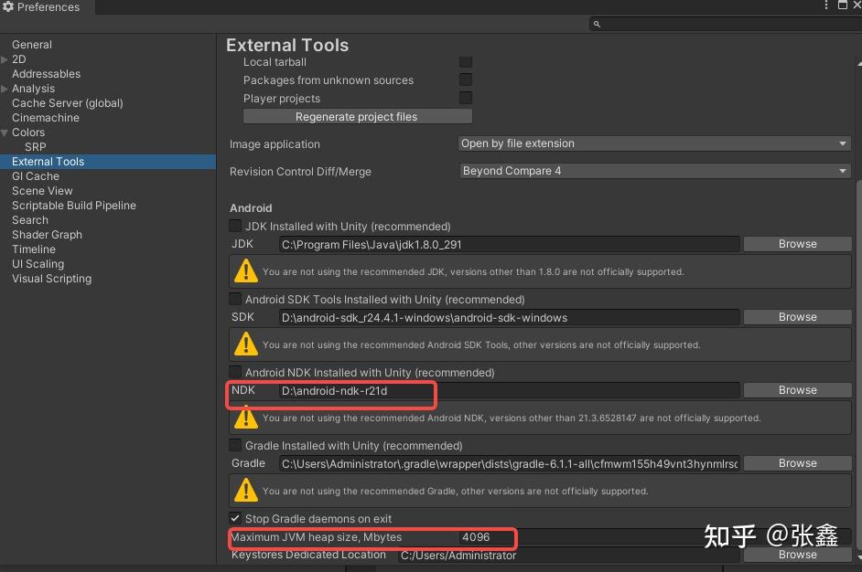The width and height of the screenshot is (862, 572).
Task: Open the window's three-dot options menu
Action: (x=827, y=5)
